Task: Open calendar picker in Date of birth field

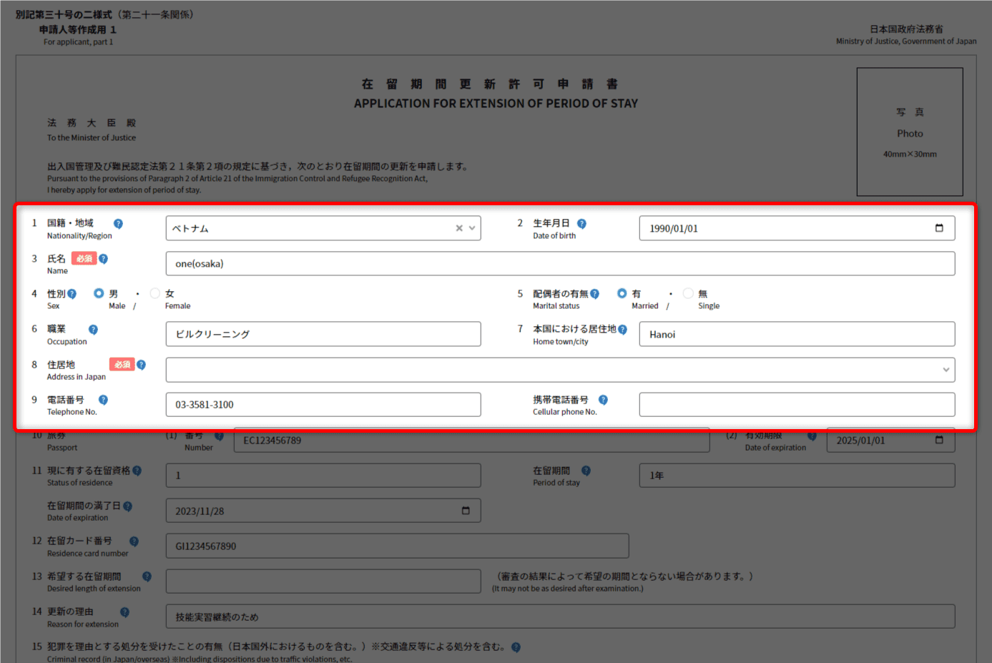Action: (x=939, y=228)
